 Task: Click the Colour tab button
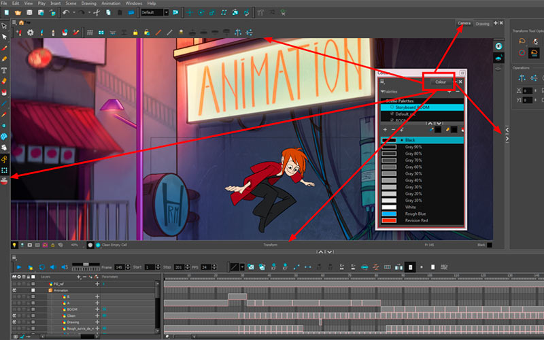click(441, 82)
